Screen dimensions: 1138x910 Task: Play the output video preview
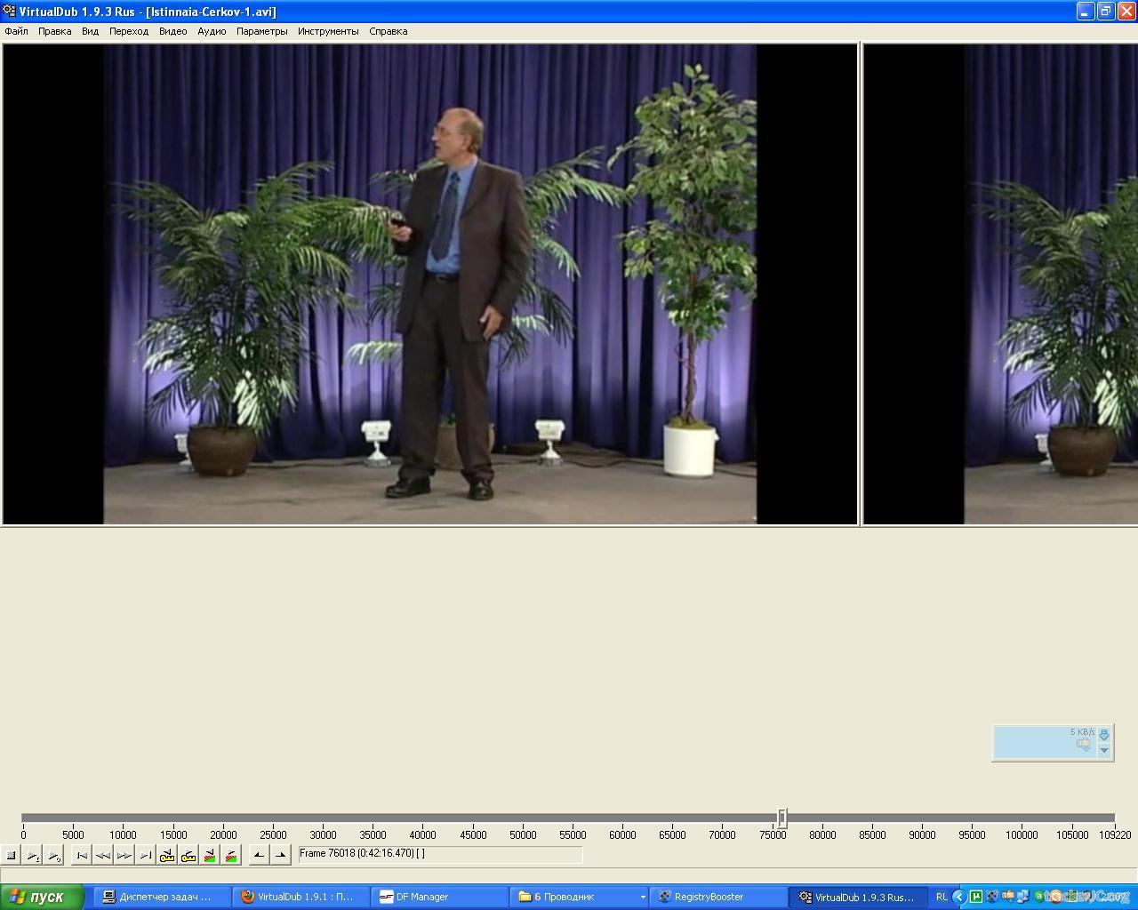53,856
